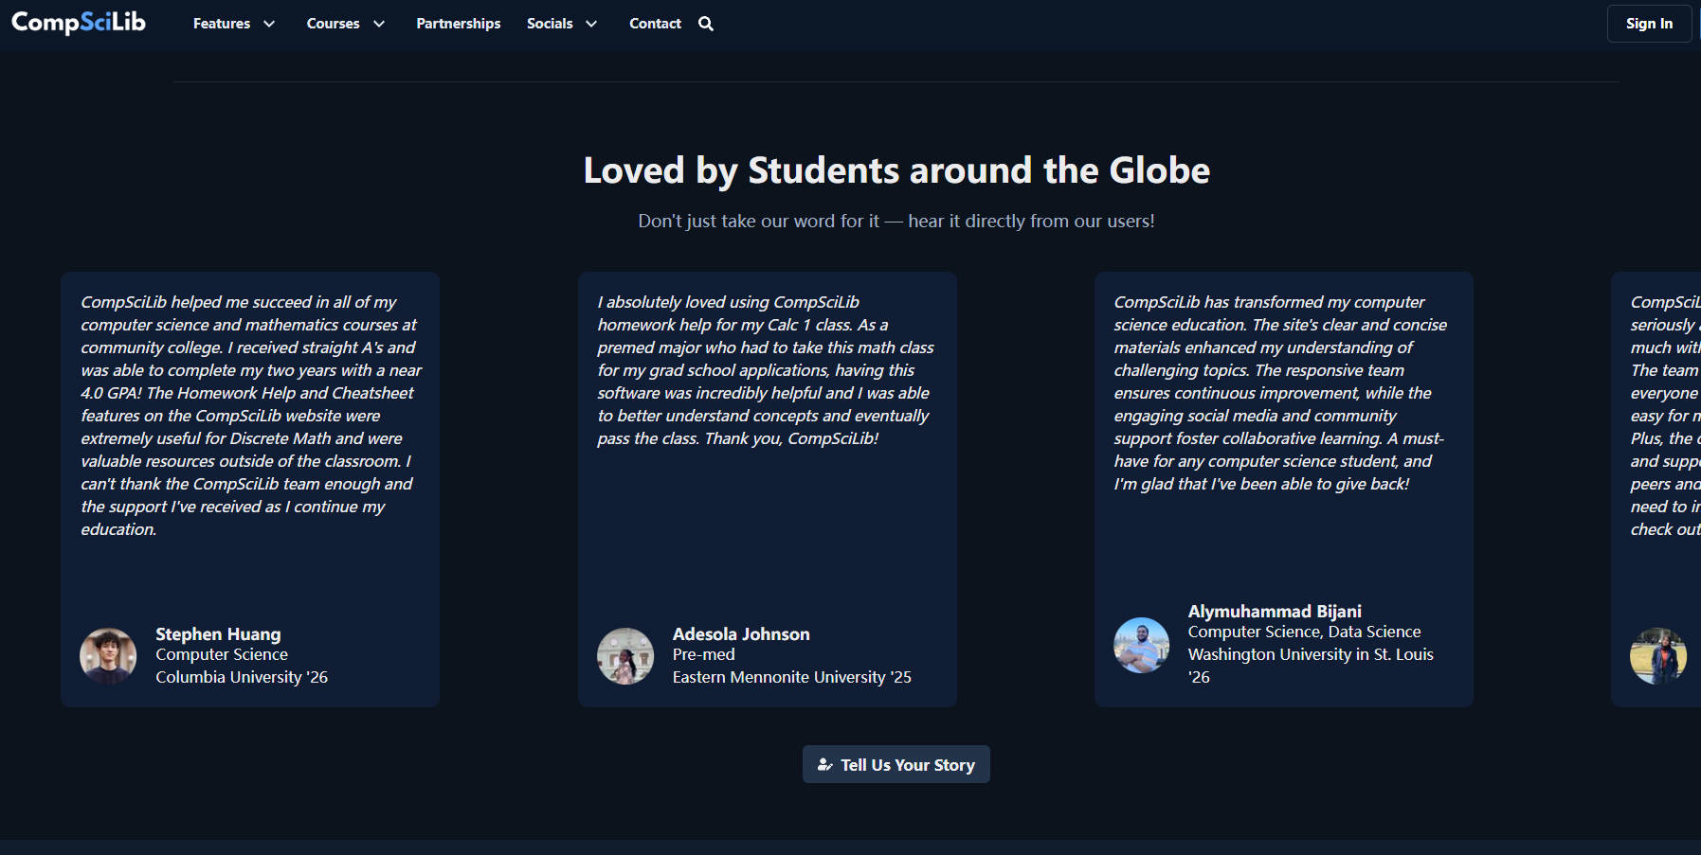The width and height of the screenshot is (1701, 855).
Task: Click the CompSciLib logo
Action: tap(78, 22)
